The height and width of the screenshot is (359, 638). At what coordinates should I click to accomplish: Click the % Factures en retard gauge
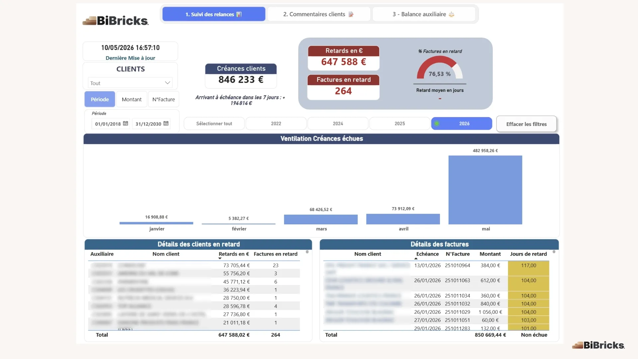click(x=440, y=67)
